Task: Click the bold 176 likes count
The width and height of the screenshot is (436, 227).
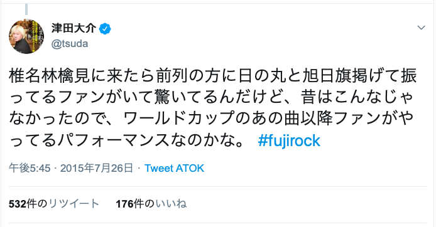Action: click(125, 204)
